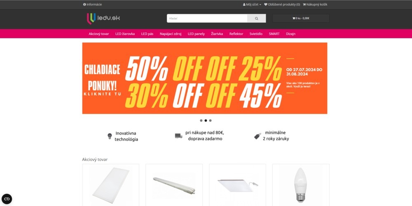The width and height of the screenshot is (412, 206).
Task: Click the cart icon next to Nákupný košík
Action: 304,5
